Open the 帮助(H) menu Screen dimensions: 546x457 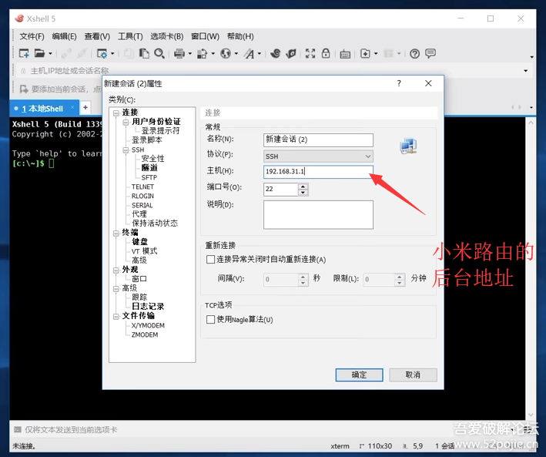(240, 36)
